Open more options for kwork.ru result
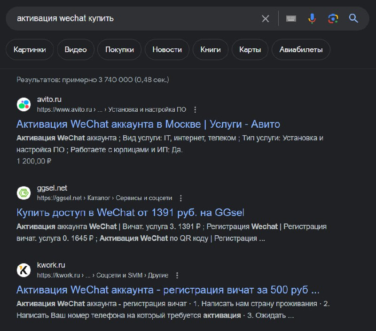 coord(177,275)
